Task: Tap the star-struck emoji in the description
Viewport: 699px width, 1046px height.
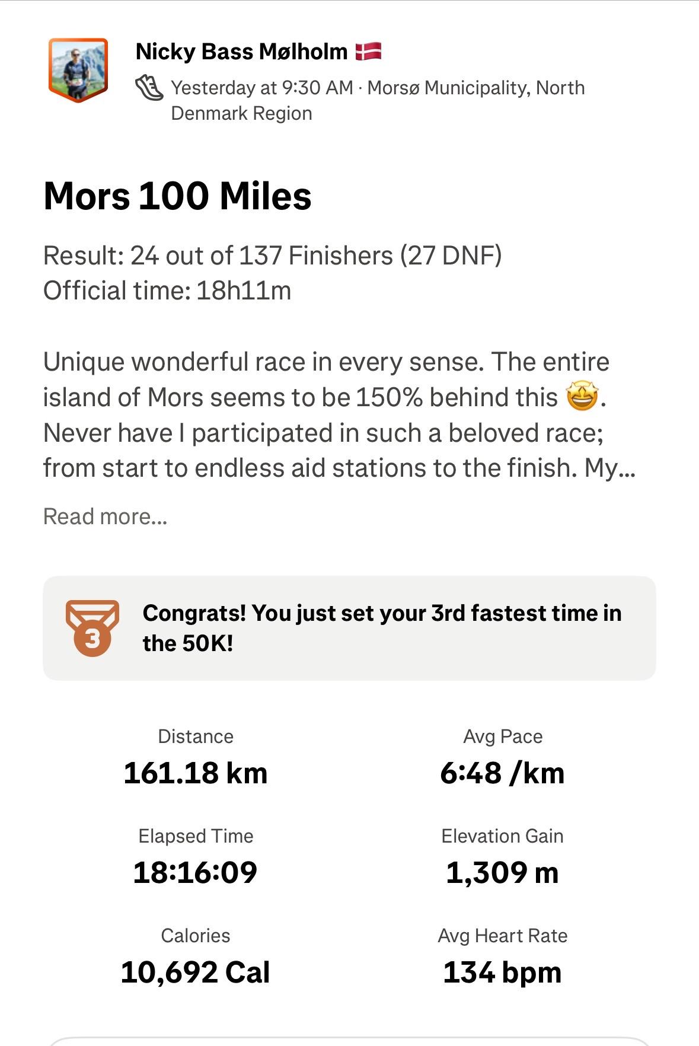Action: coord(582,396)
